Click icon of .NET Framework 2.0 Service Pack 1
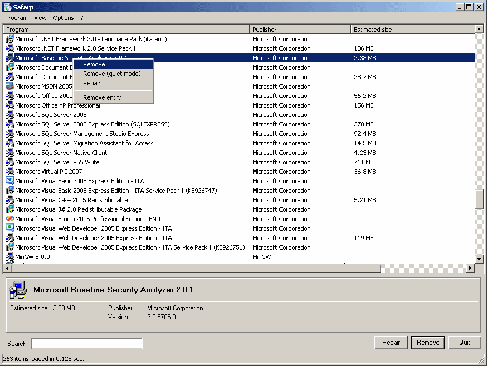The height and width of the screenshot is (366, 487). click(x=10, y=48)
